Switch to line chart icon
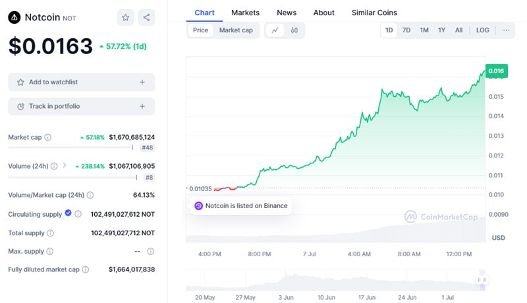 pyautogui.click(x=275, y=30)
